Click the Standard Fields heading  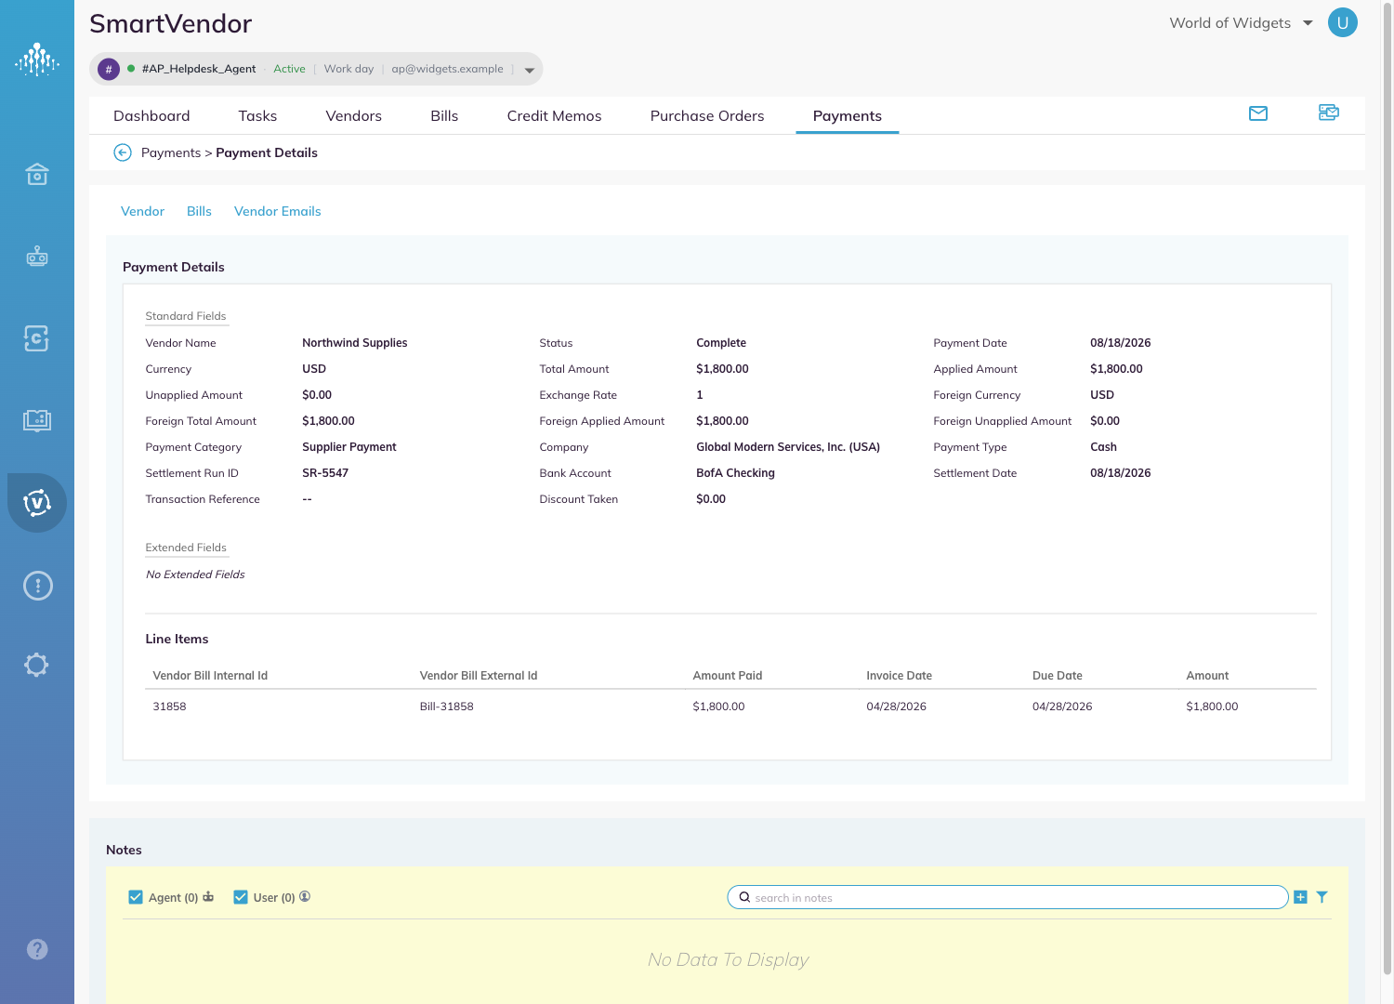point(186,316)
